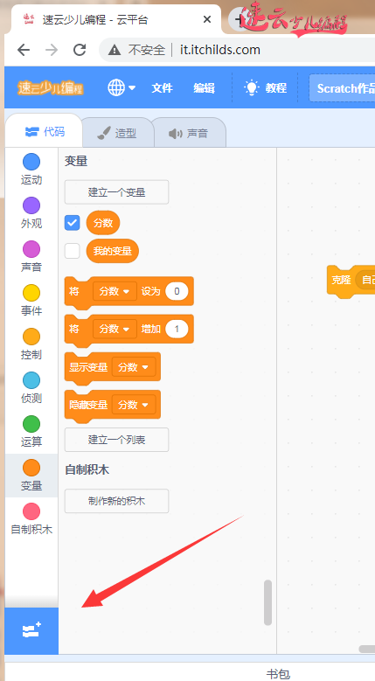Close the 速云少儿编程 browser tab

coord(207,19)
